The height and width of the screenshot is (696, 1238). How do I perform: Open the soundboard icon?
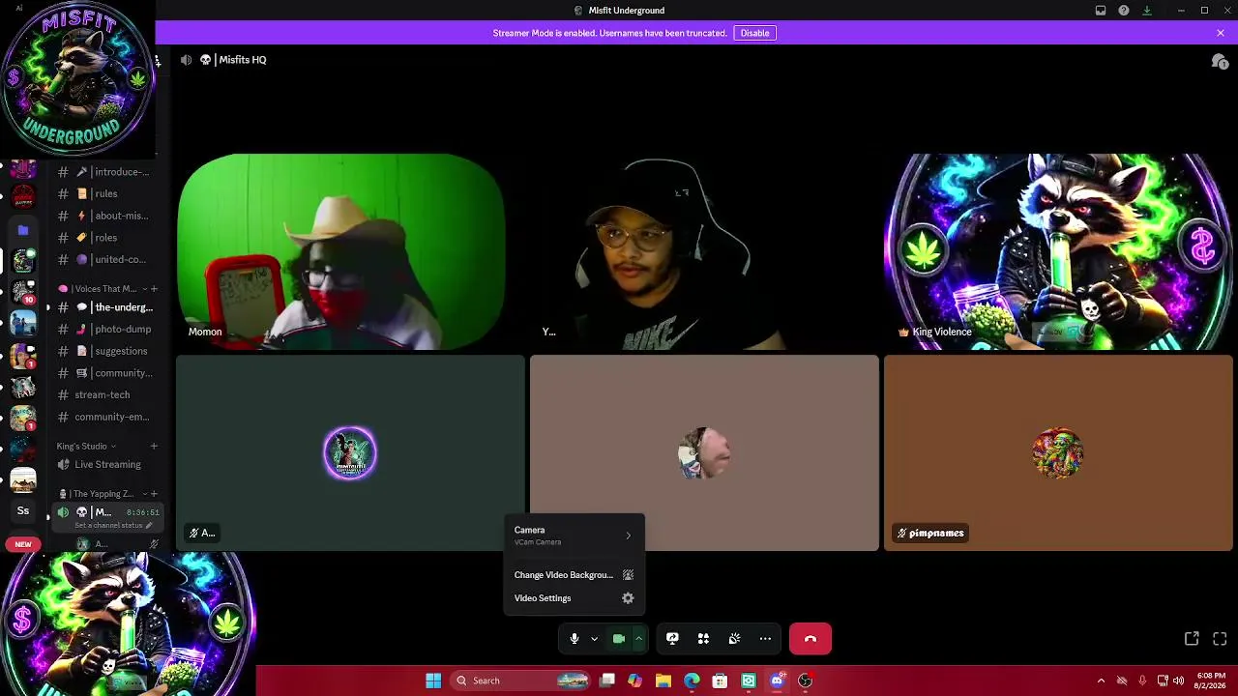(x=734, y=639)
